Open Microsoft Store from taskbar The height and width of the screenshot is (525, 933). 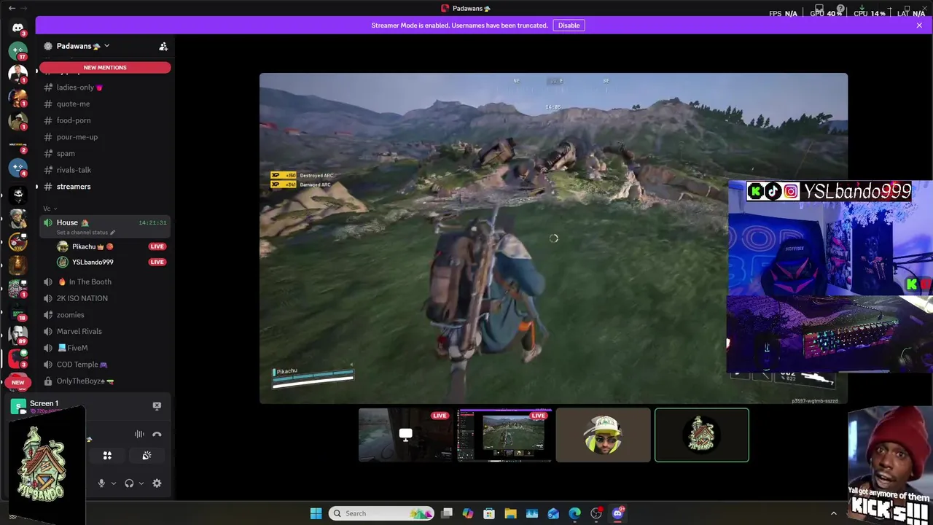(489, 513)
